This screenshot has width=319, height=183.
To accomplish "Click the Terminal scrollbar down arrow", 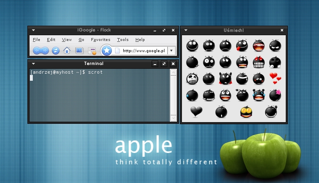I will 173,118.
